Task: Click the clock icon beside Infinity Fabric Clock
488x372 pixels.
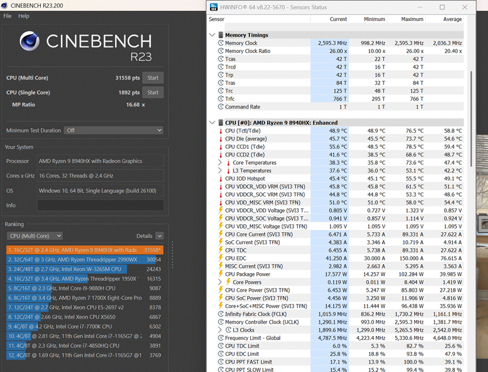Action: point(221,314)
